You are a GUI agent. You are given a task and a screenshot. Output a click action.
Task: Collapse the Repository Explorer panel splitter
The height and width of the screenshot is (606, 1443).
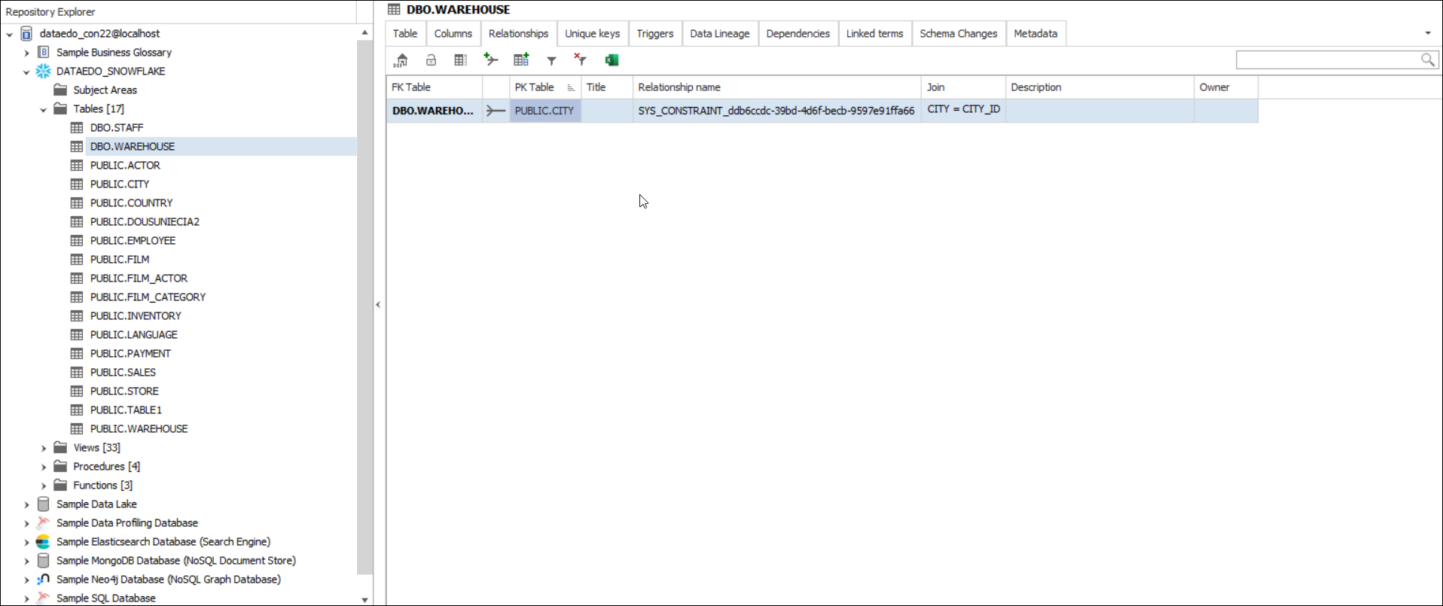(378, 305)
